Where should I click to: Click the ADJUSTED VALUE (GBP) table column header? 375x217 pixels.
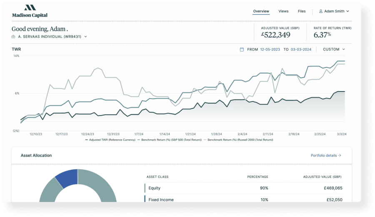point(322,177)
